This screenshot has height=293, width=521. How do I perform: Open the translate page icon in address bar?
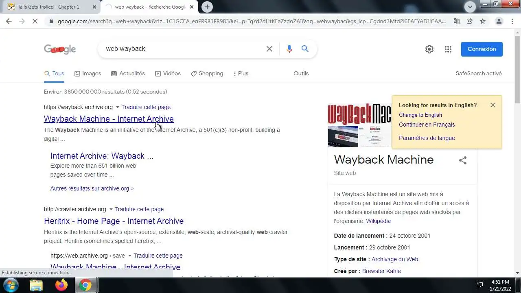click(x=457, y=21)
